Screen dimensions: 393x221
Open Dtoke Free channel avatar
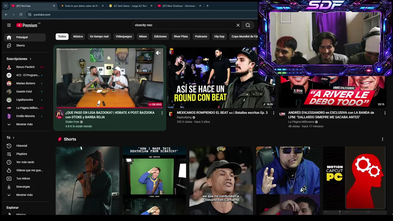pyautogui.click(x=60, y=114)
